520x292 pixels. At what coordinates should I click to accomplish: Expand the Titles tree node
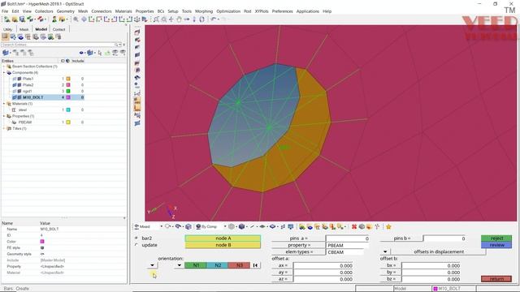(4, 128)
